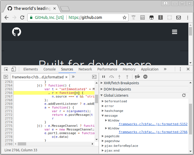This screenshot has width=194, height=155.
Task: Expand the beforeunload listener
Action: pos(103,101)
